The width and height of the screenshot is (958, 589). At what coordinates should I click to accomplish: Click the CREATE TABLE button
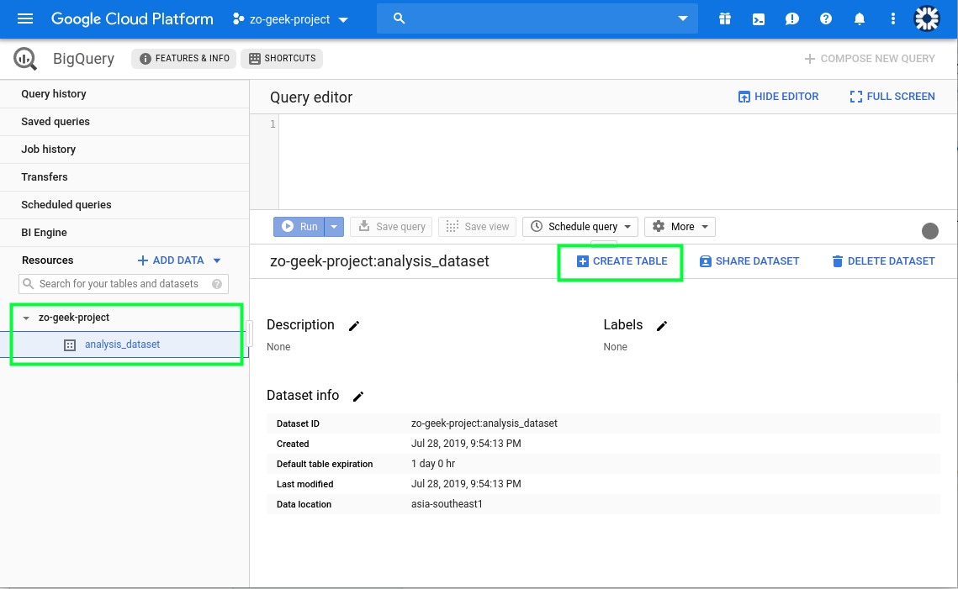pyautogui.click(x=622, y=261)
